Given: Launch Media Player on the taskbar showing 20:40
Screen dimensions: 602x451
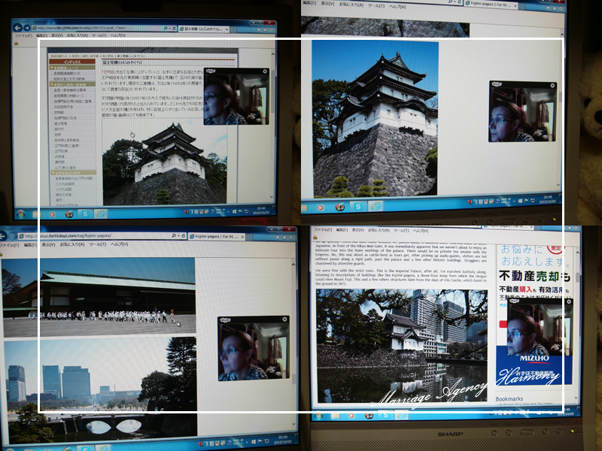Looking at the screenshot, I should click(x=52, y=214).
